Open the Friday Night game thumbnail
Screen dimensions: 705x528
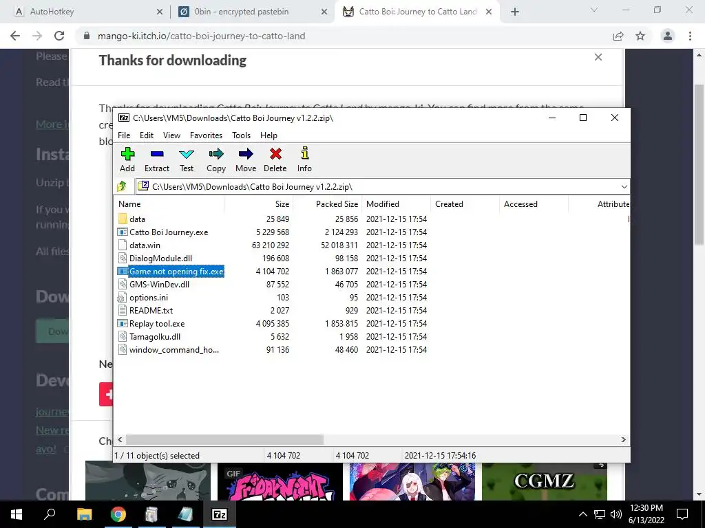tap(280, 481)
